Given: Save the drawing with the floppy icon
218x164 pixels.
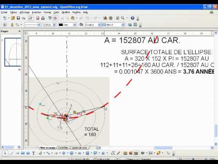Looking at the screenshot, I should click(x=18, y=18).
